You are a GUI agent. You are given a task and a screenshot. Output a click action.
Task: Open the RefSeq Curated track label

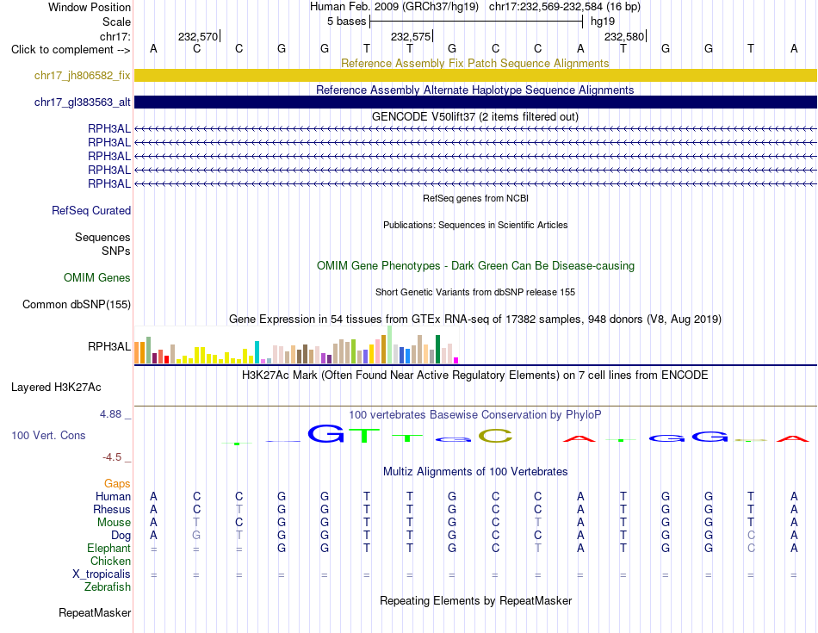[x=91, y=210]
